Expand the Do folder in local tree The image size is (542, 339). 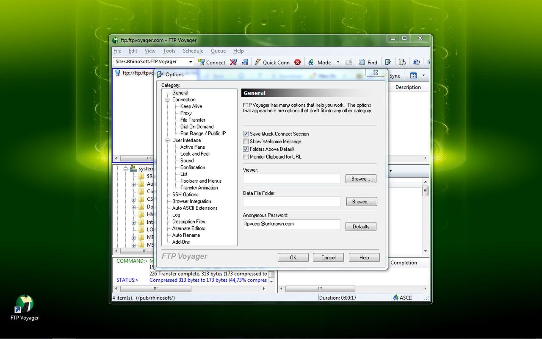[x=134, y=207]
